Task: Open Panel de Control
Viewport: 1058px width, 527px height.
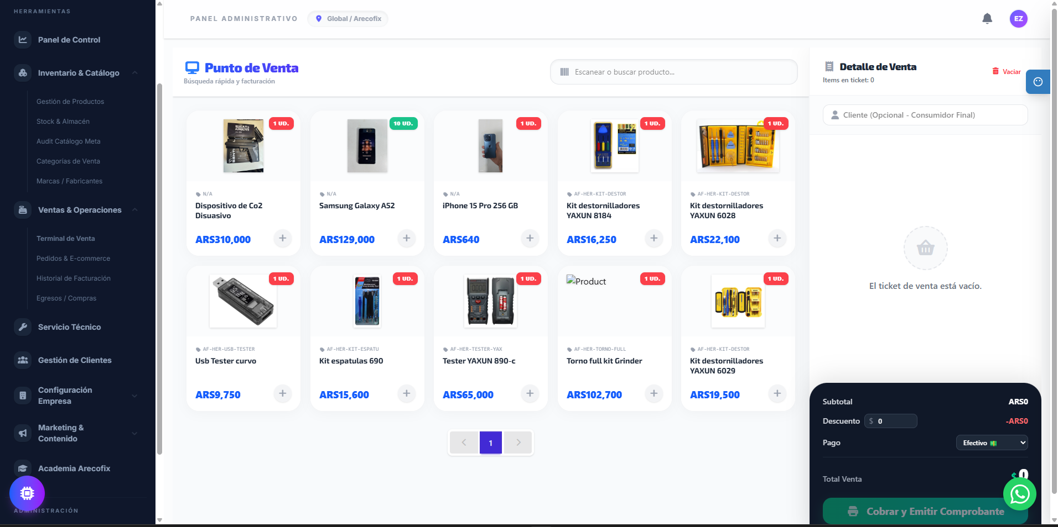Action: click(69, 40)
